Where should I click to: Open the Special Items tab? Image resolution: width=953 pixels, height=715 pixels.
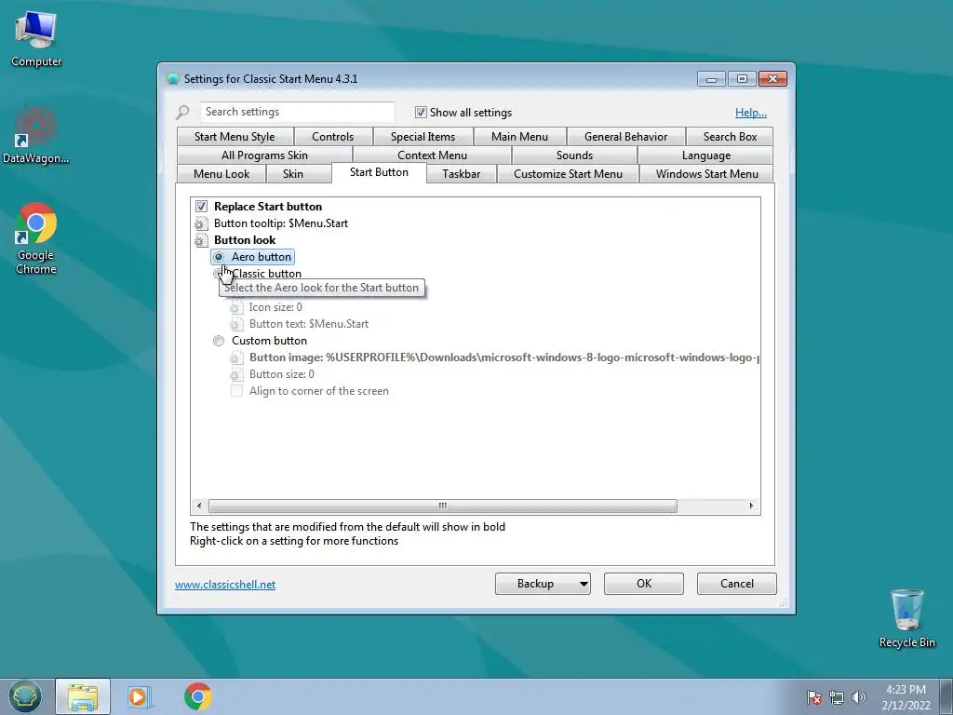tap(423, 137)
